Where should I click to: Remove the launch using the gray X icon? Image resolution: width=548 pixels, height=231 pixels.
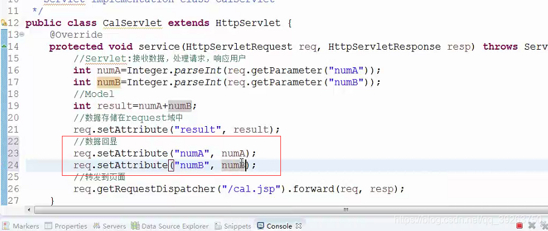532,226
